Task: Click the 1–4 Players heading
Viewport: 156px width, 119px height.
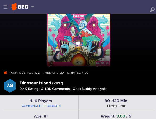Action: (41, 101)
